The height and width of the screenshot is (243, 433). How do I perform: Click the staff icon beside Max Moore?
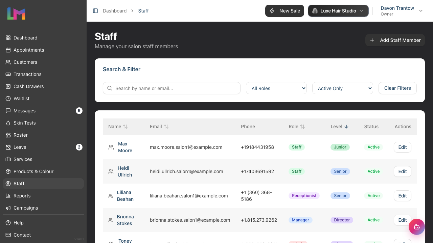[x=111, y=147]
